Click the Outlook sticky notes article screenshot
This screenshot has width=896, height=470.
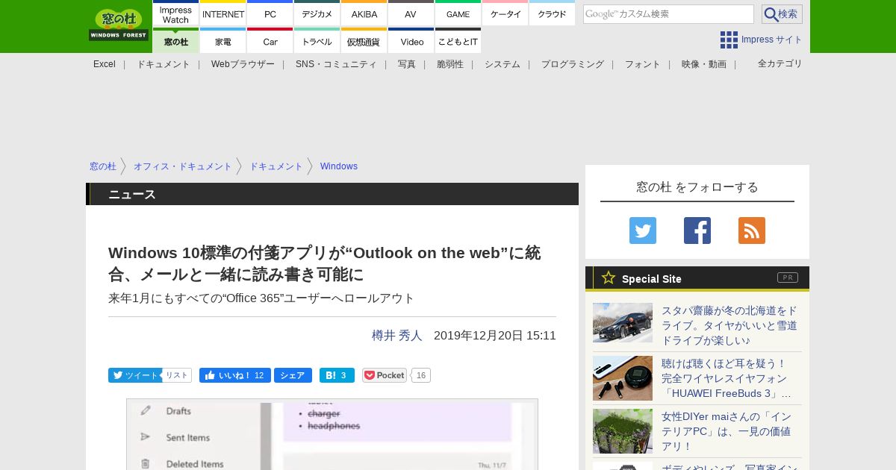tap(332, 434)
